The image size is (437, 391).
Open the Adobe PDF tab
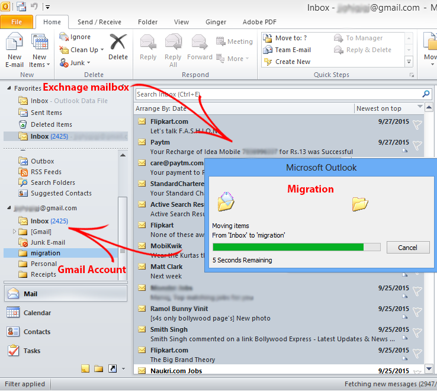point(259,22)
